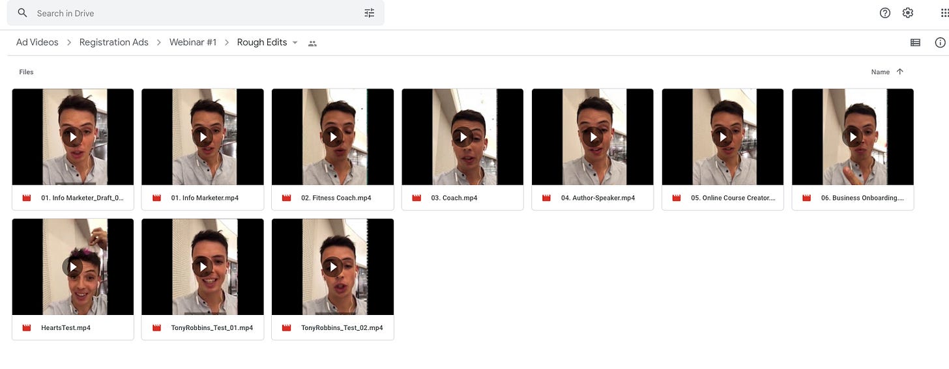The width and height of the screenshot is (949, 369).
Task: Open Google apps grid
Action: pyautogui.click(x=945, y=13)
